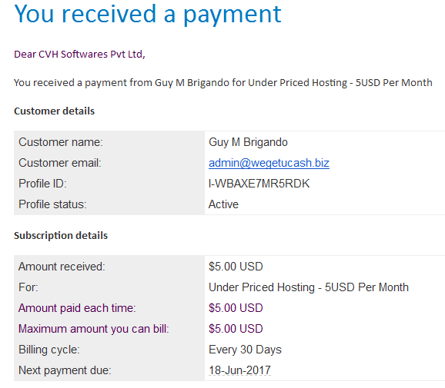
Task: Open the admin@wegetucash.biz email link
Action: point(269,163)
